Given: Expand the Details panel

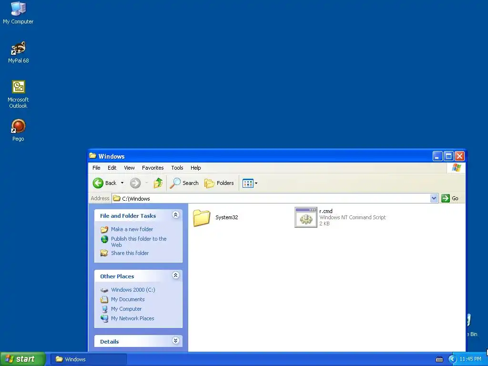Looking at the screenshot, I should coord(175,340).
